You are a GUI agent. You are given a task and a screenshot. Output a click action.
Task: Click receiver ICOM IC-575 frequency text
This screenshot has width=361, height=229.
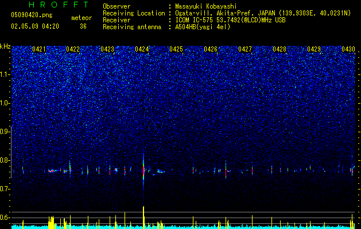pyautogui.click(x=230, y=20)
